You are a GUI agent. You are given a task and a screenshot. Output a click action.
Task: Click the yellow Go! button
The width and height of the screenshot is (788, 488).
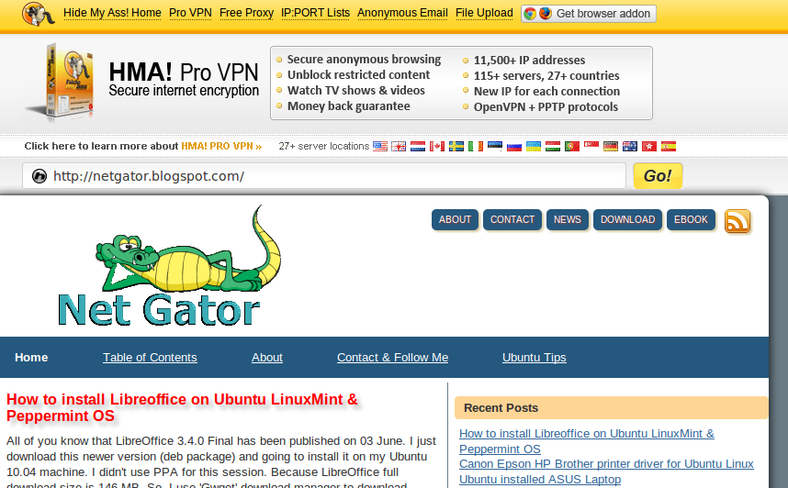tap(658, 176)
